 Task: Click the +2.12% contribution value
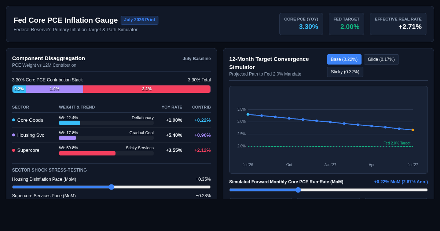202,150
